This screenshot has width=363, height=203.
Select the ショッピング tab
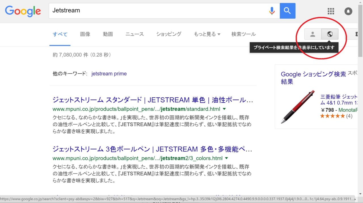point(169,34)
